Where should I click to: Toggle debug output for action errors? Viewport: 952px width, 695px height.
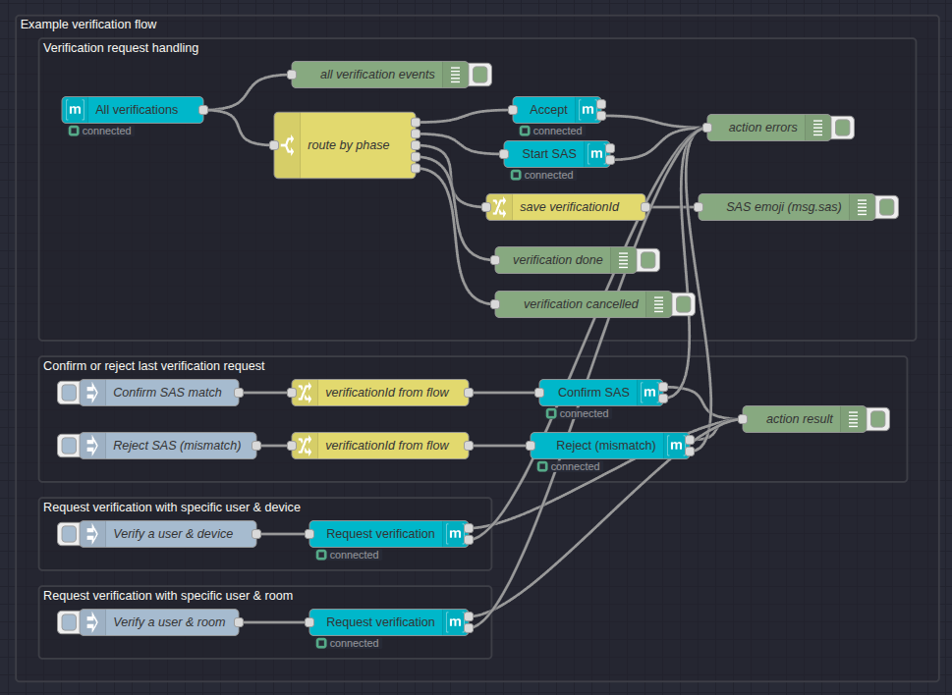click(x=843, y=128)
